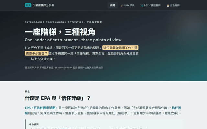Click the stethoscope icon beside PGY
The image size is (207, 129).
click(x=142, y=5)
